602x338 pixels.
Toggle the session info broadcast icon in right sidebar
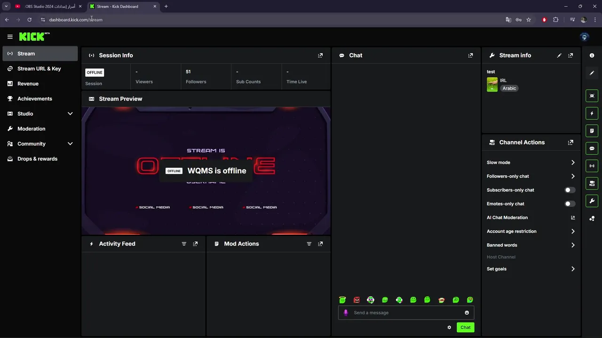tap(592, 166)
